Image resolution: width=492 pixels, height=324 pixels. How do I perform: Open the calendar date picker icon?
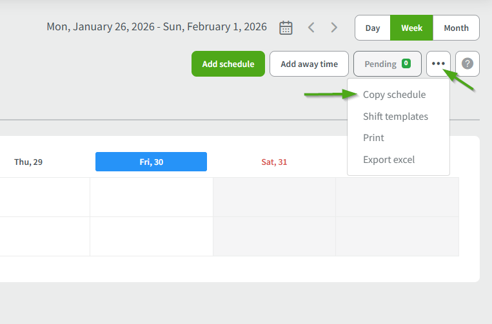(286, 28)
